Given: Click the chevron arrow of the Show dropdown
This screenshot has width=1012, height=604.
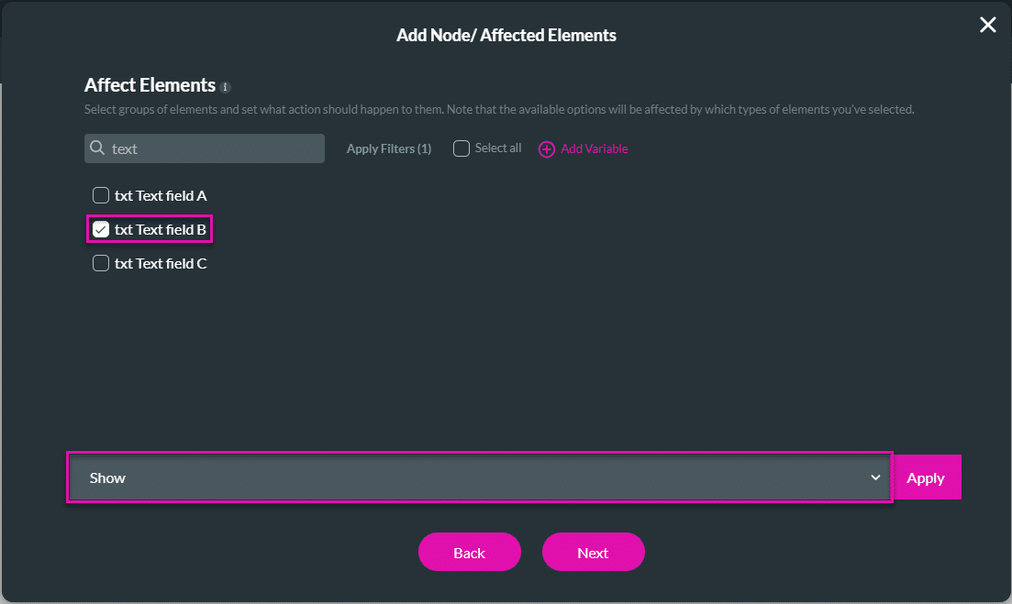Looking at the screenshot, I should 875,478.
